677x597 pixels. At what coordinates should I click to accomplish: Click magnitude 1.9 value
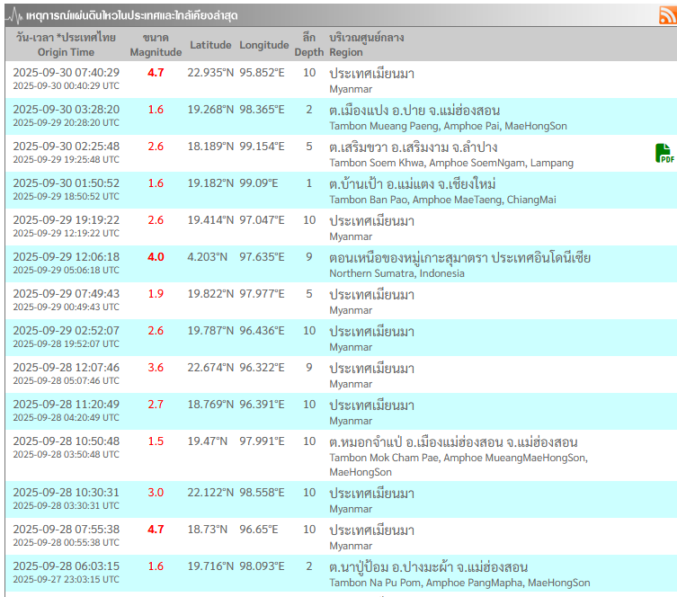[x=156, y=294]
